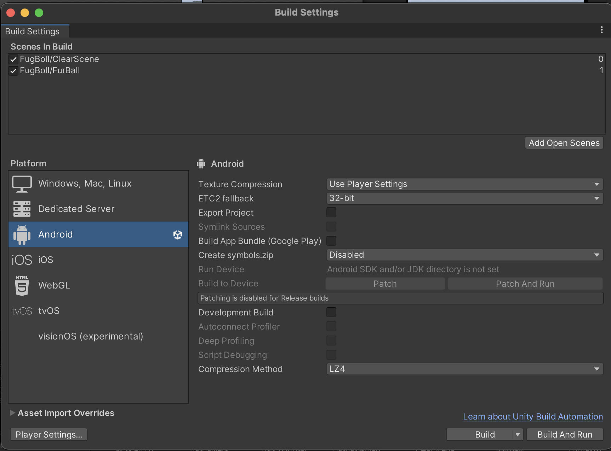Image resolution: width=611 pixels, height=451 pixels.
Task: Select Windows, Mac, Linux platform
Action: point(98,184)
